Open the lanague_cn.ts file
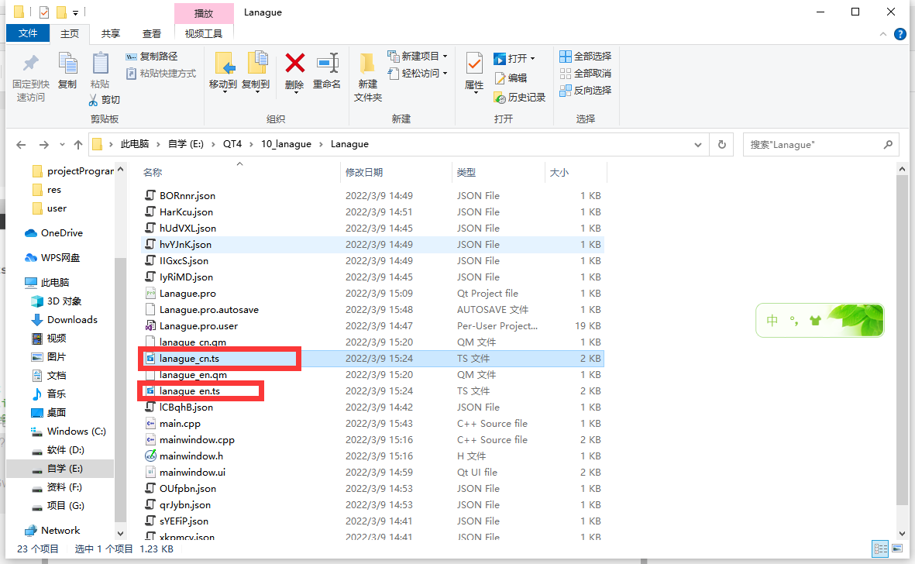915x564 pixels. 191,358
